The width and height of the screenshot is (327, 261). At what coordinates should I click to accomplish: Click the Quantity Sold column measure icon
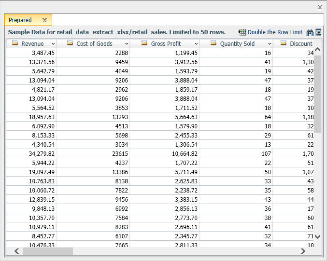click(213, 43)
